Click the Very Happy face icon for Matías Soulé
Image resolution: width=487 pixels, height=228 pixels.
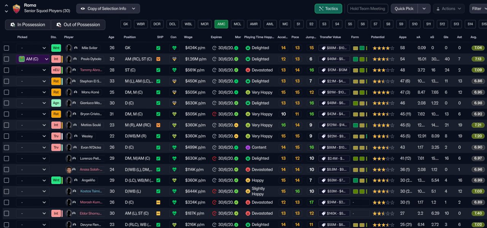[248, 125]
